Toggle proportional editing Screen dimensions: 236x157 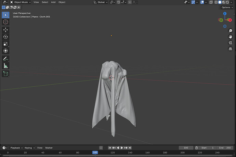point(130,2)
